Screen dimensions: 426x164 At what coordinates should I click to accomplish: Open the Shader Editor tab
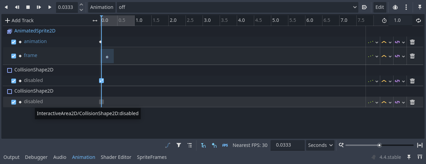click(116, 157)
